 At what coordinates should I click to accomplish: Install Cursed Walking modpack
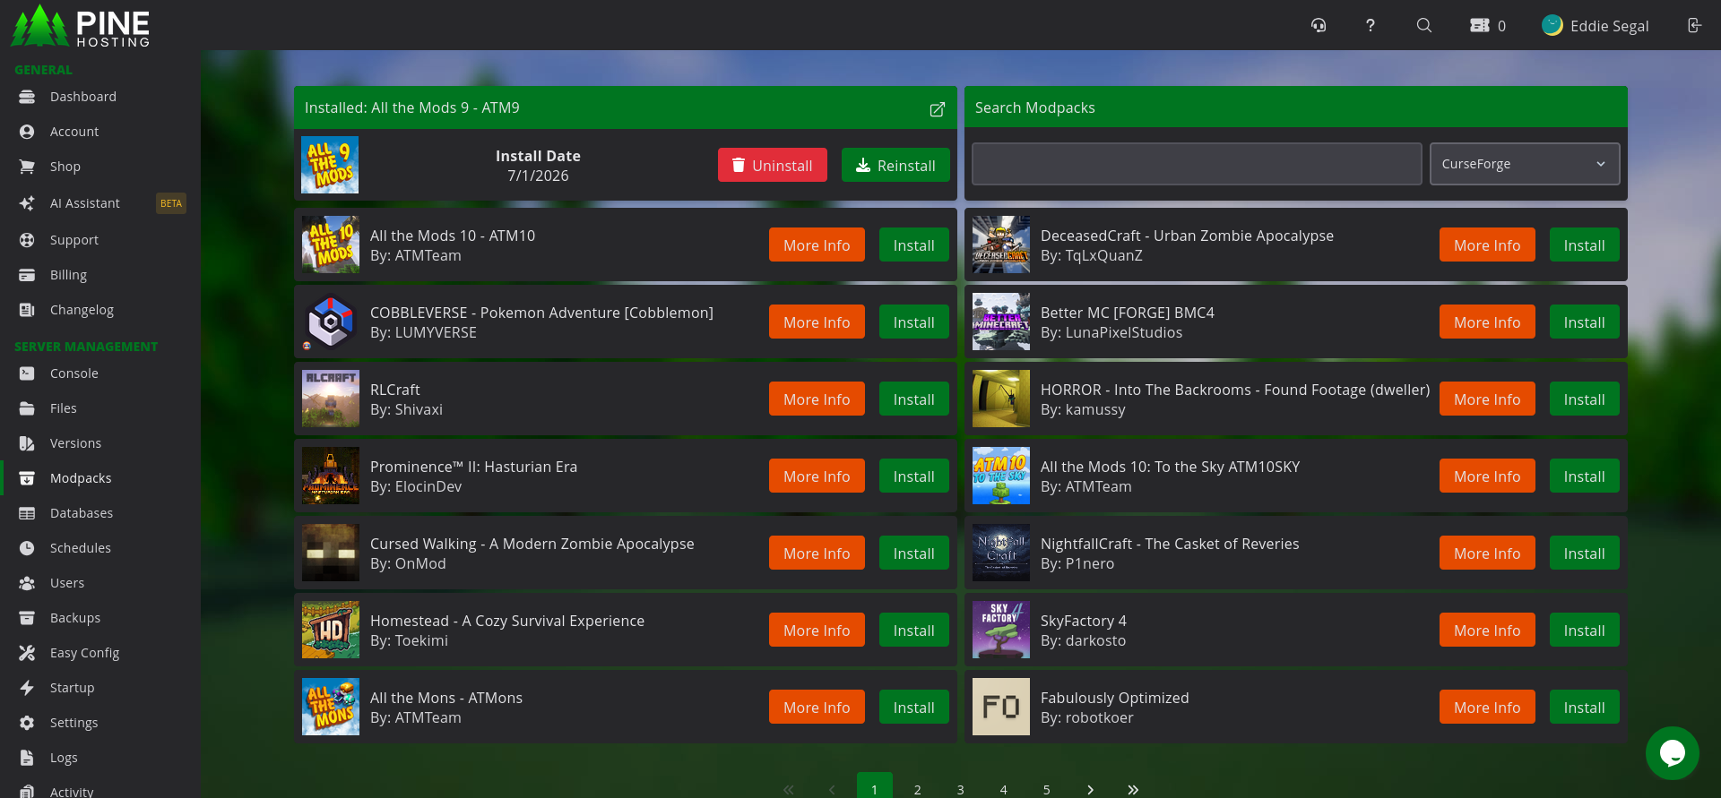pyautogui.click(x=913, y=553)
